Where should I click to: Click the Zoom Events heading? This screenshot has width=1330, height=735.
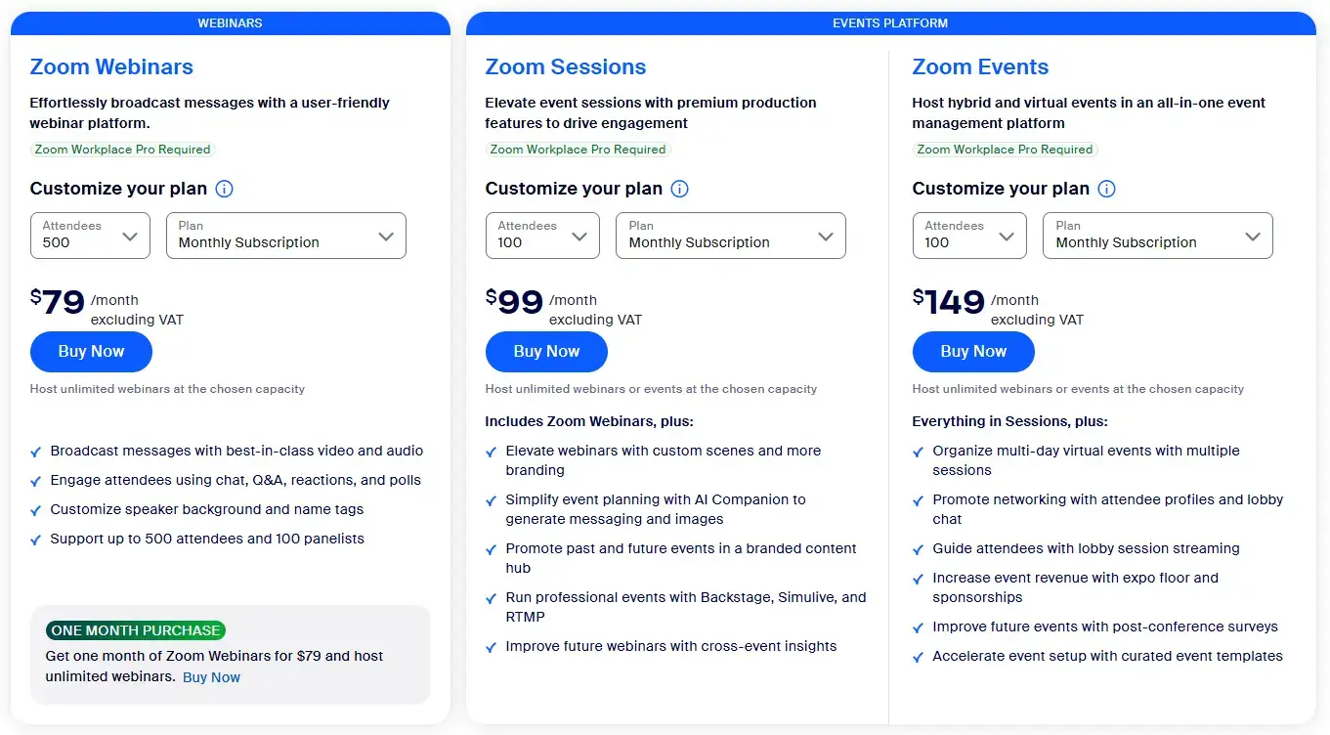pos(980,66)
